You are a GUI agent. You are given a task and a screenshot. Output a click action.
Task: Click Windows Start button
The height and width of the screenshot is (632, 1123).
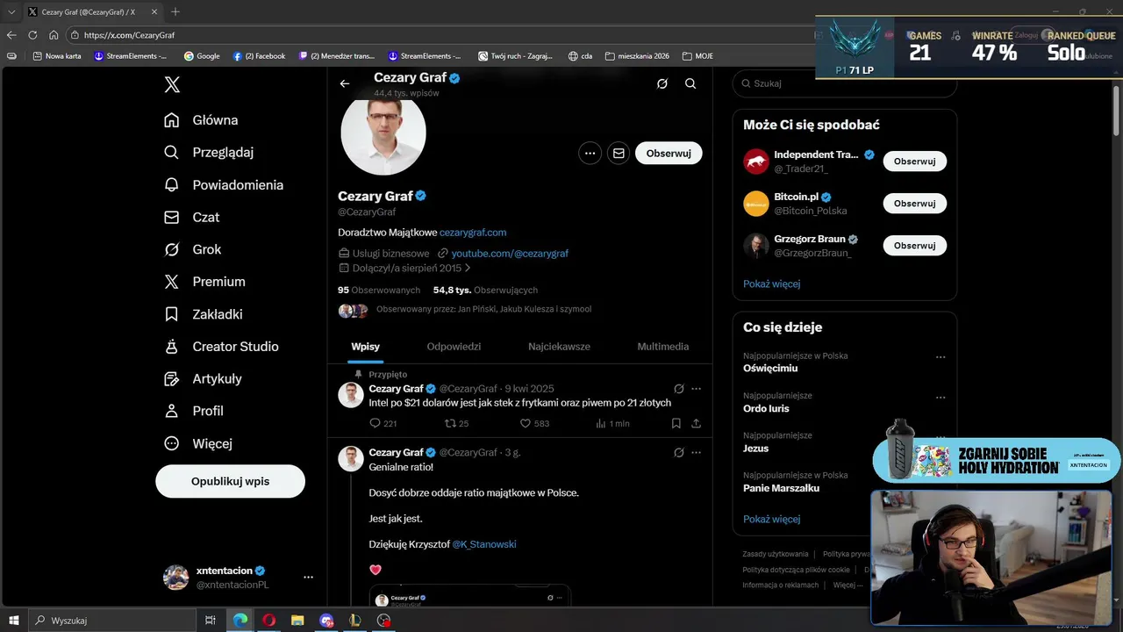[x=14, y=621]
